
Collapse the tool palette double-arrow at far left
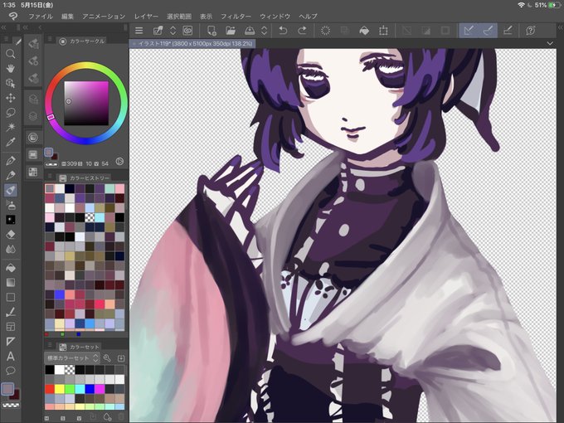[x=3, y=27]
